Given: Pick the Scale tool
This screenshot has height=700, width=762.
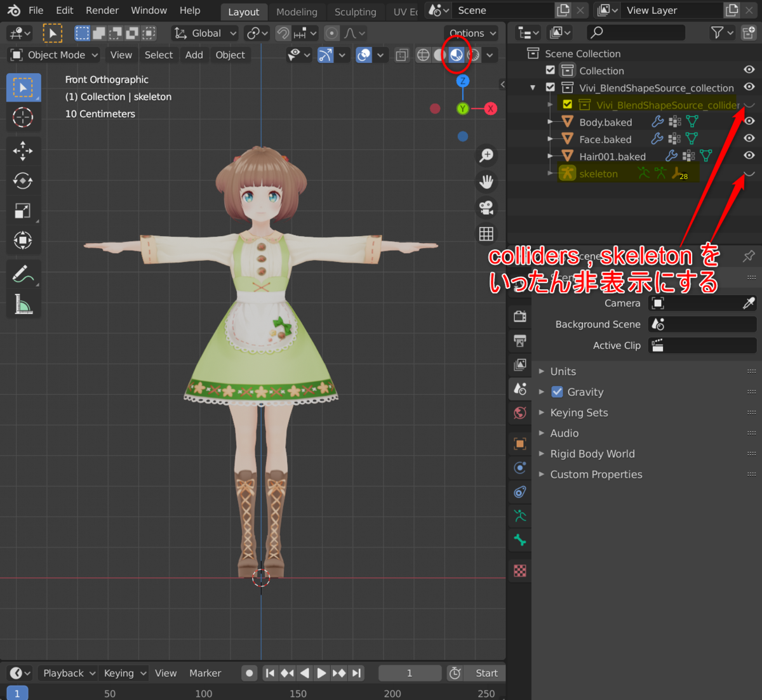Looking at the screenshot, I should pos(23,211).
